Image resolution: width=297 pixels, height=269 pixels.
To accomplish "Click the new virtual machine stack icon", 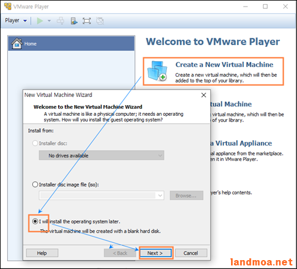I will point(157,71).
